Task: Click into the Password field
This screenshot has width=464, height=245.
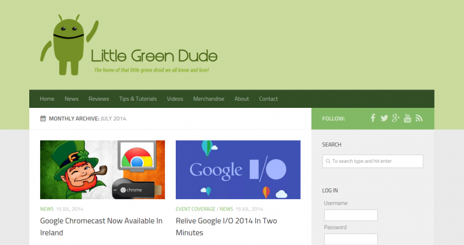Action: pyautogui.click(x=351, y=239)
